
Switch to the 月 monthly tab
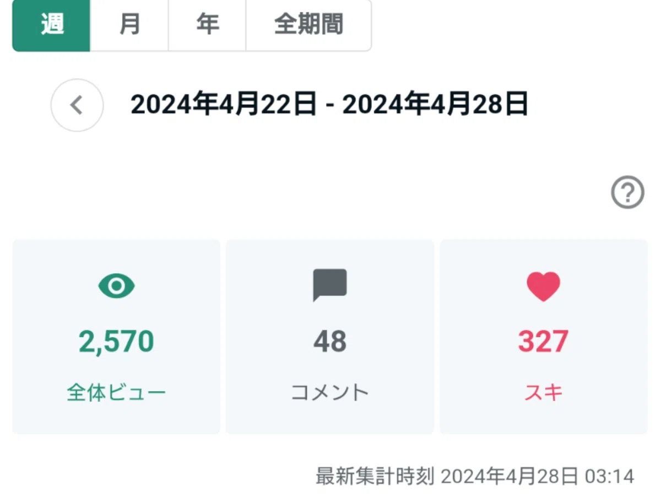129,25
